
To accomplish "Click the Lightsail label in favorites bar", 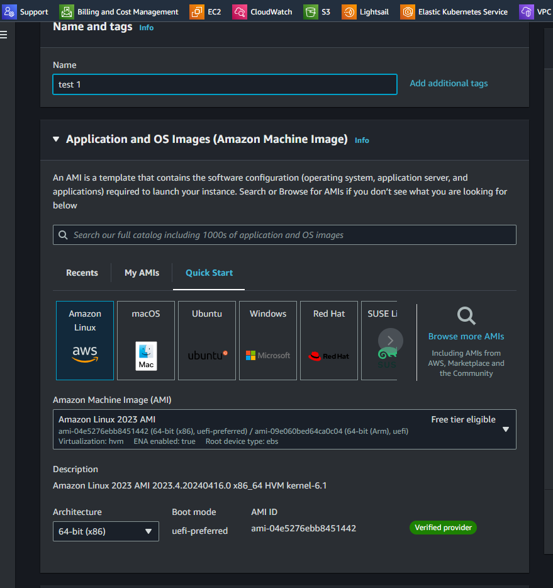I will point(374,12).
